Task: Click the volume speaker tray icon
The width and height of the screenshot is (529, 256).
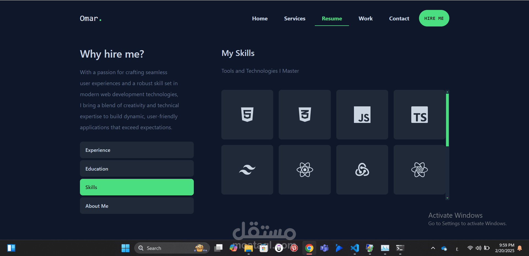Action: pos(478,248)
